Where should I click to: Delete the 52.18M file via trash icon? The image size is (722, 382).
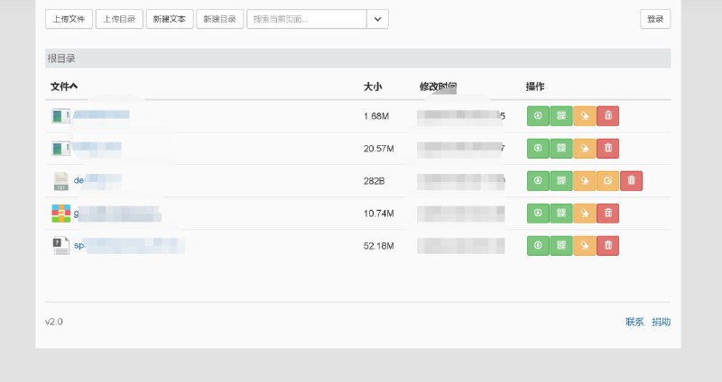[608, 244]
